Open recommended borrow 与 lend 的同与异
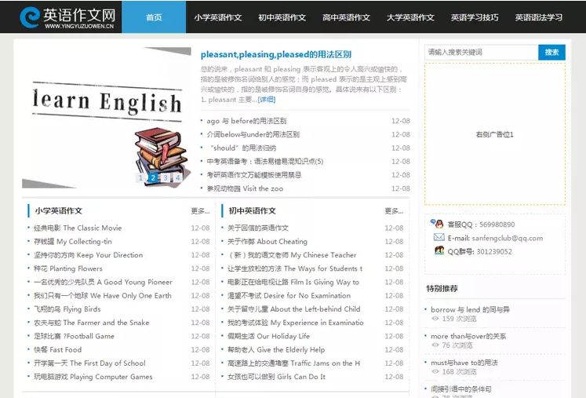The width and height of the screenshot is (586, 398). (x=470, y=309)
